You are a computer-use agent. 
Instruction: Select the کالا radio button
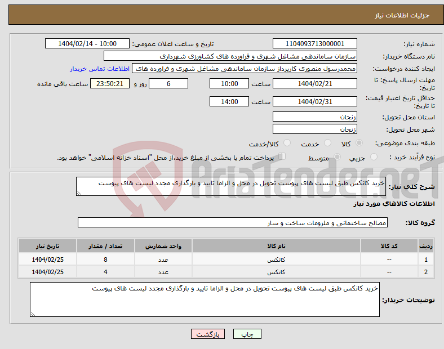(359, 143)
